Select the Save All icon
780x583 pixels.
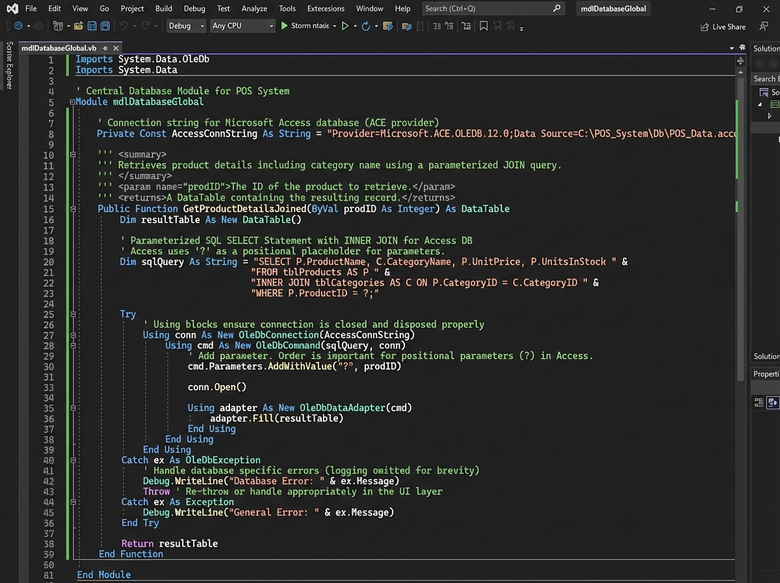104,25
